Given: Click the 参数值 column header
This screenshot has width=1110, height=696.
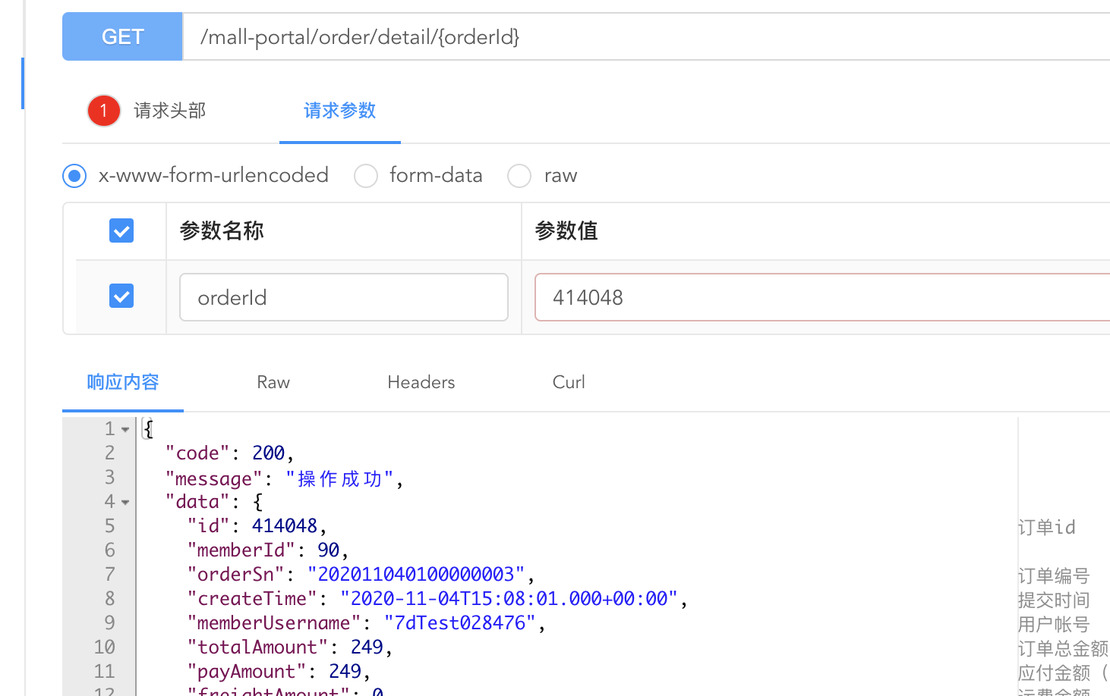Looking at the screenshot, I should [566, 230].
